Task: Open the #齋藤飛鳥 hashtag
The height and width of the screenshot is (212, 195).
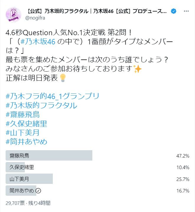Action: tap(22, 114)
